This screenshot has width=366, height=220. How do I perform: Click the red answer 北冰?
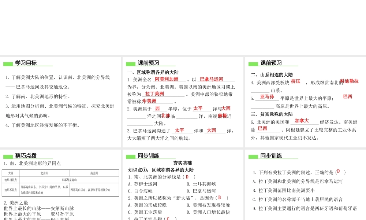click(165, 115)
